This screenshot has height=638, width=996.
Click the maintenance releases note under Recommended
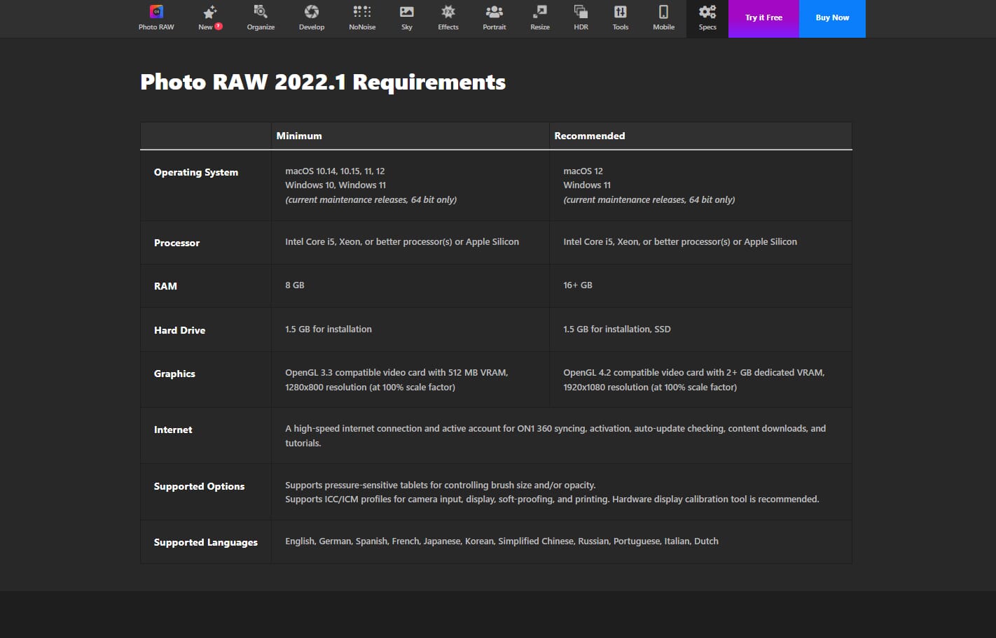[649, 200]
